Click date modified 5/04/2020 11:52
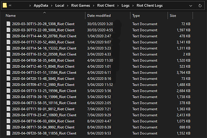The image size is (207, 138). tap(100, 85)
